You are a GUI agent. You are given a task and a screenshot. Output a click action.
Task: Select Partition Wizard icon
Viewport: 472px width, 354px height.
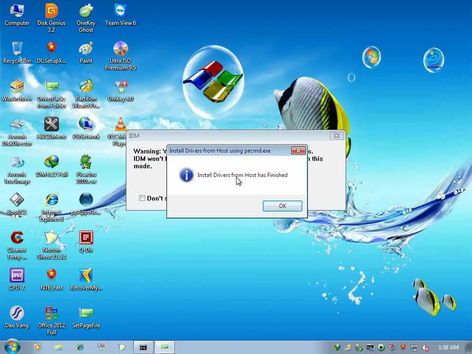[x=86, y=94]
